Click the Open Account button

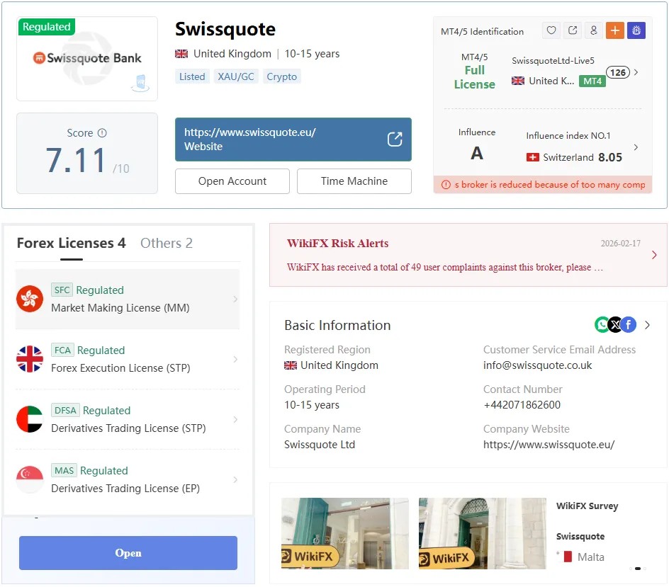[232, 181]
